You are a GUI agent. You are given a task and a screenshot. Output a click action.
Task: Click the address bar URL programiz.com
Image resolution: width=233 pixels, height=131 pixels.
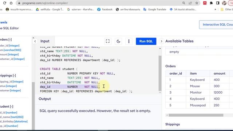tap(45, 3)
